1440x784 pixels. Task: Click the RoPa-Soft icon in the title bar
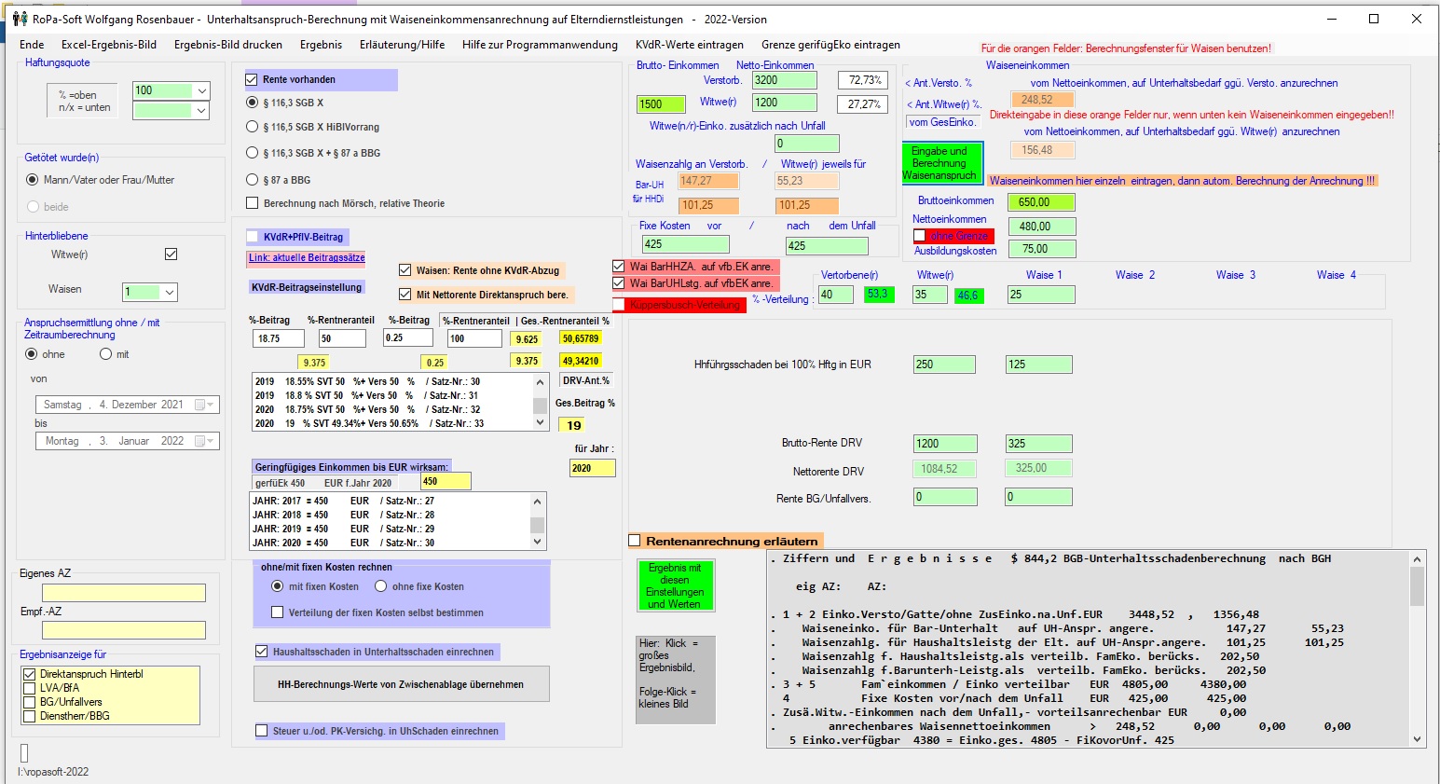[x=20, y=19]
